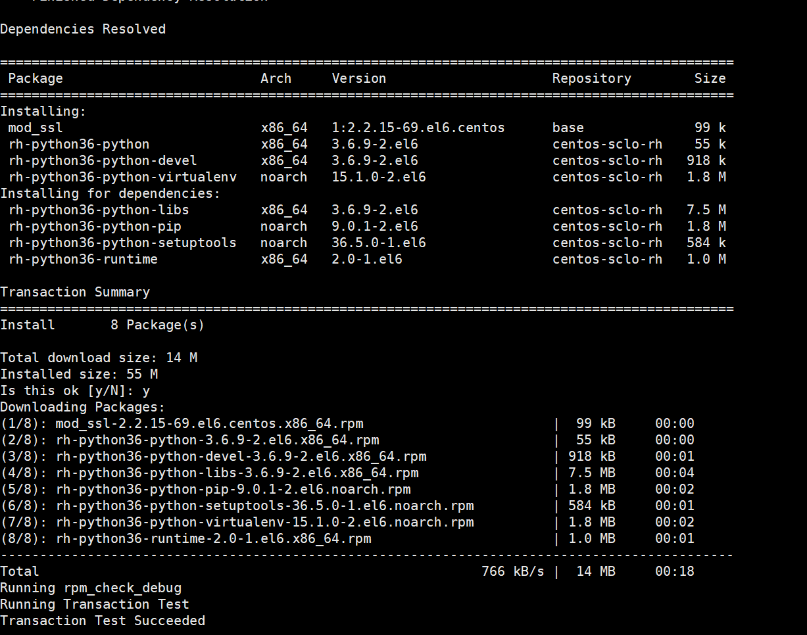This screenshot has height=635, width=807.
Task: Click the 918 k size value
Action: click(x=706, y=160)
